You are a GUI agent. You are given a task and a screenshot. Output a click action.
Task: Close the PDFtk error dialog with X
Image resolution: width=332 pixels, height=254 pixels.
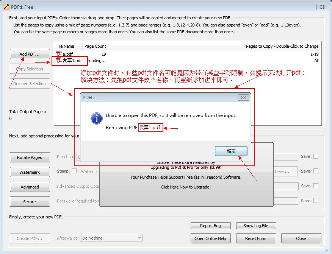pos(243,98)
